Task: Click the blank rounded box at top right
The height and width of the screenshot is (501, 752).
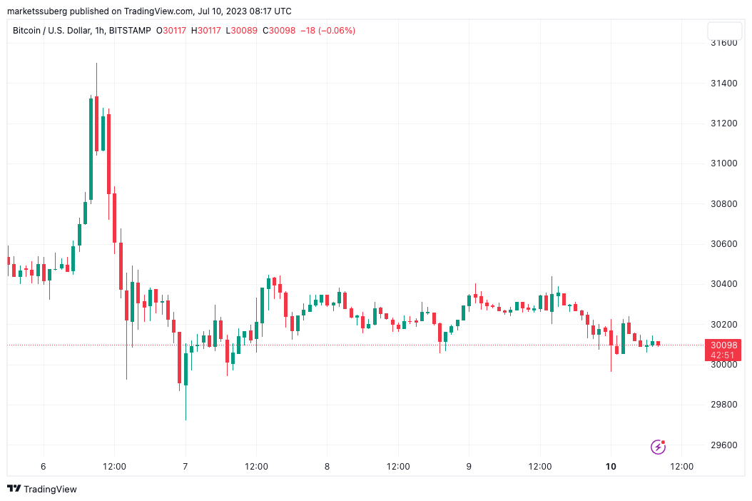Action: tap(724, 31)
